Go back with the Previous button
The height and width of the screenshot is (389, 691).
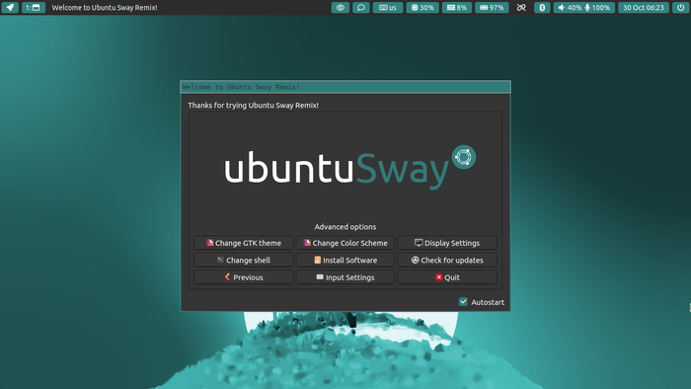243,277
